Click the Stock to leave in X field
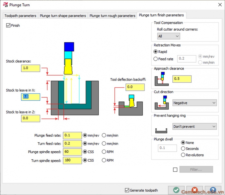This screenshot has height=195, width=225. tap(30, 97)
